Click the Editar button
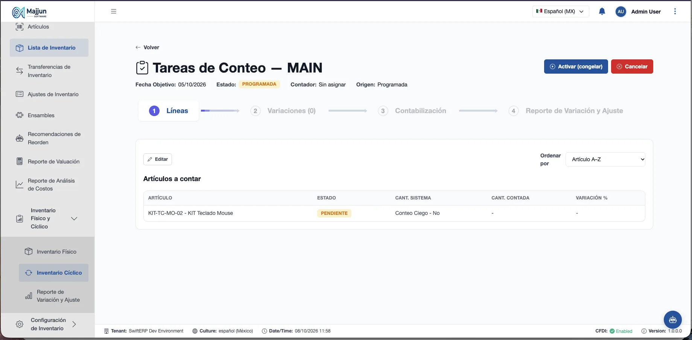Image resolution: width=692 pixels, height=340 pixels. (158, 159)
